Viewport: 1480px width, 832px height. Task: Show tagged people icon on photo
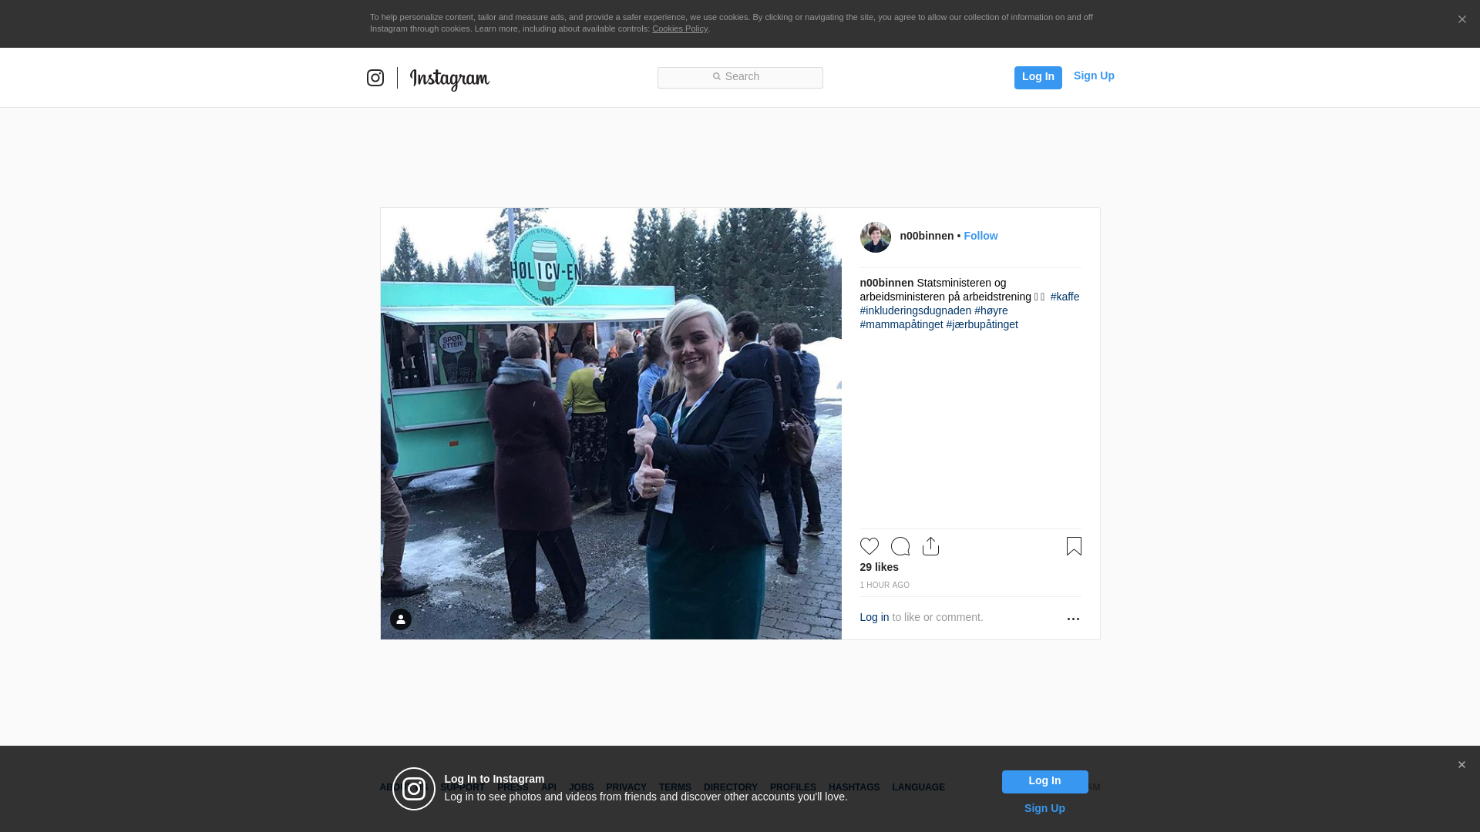coord(401,619)
